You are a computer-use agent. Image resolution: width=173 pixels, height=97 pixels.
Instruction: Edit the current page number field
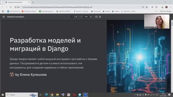coord(72,17)
